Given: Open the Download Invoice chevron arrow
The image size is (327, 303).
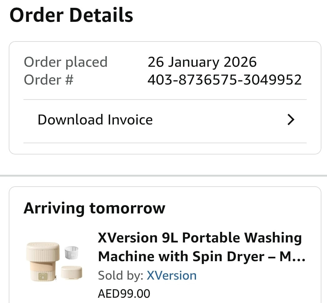Looking at the screenshot, I should click(x=291, y=120).
